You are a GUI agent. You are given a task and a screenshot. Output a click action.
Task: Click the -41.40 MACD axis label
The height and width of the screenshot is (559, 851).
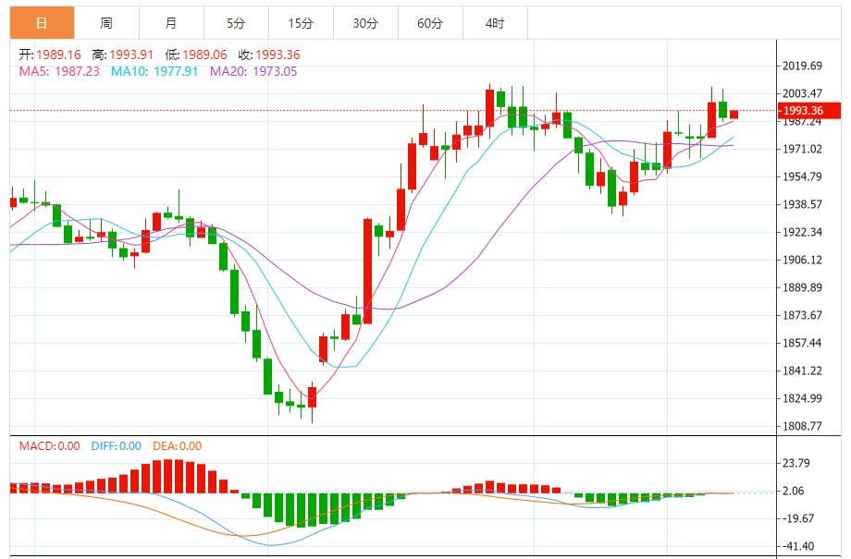796,547
